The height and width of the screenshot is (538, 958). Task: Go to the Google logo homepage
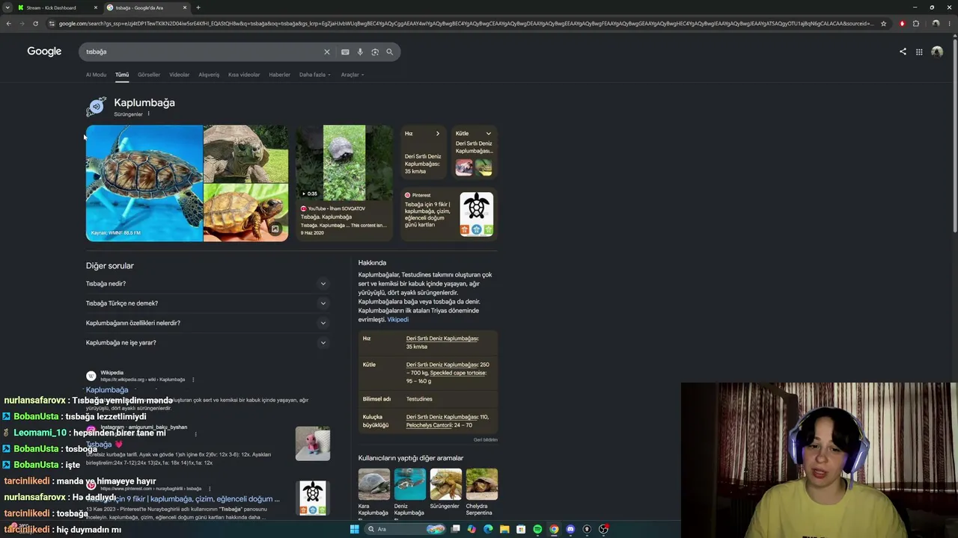[x=44, y=52]
